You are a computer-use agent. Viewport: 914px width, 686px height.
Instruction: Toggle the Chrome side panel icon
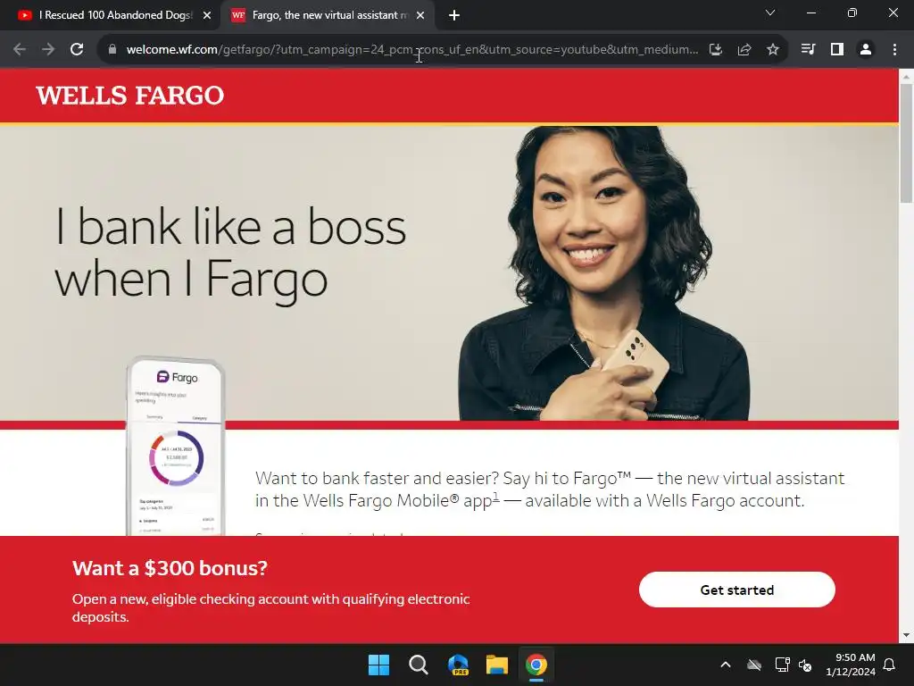[x=837, y=50]
